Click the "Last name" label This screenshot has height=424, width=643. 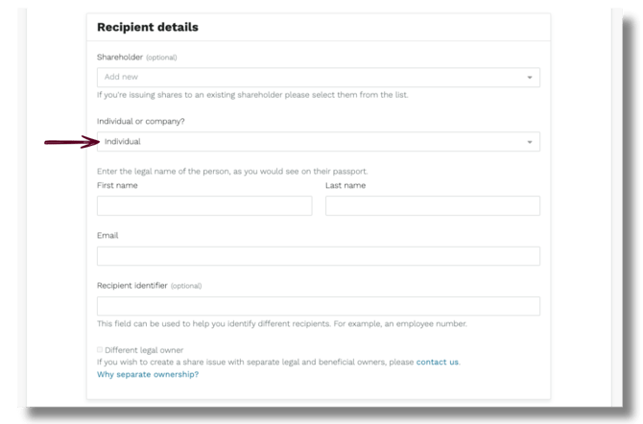pyautogui.click(x=345, y=185)
